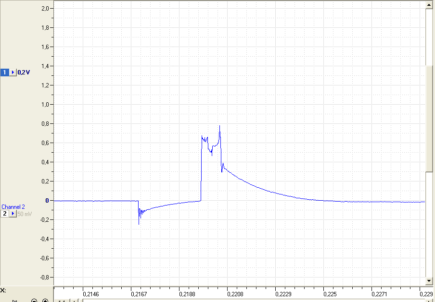Click the vertical scrollbar up arrow
This screenshot has height=302, width=435.
429,5
